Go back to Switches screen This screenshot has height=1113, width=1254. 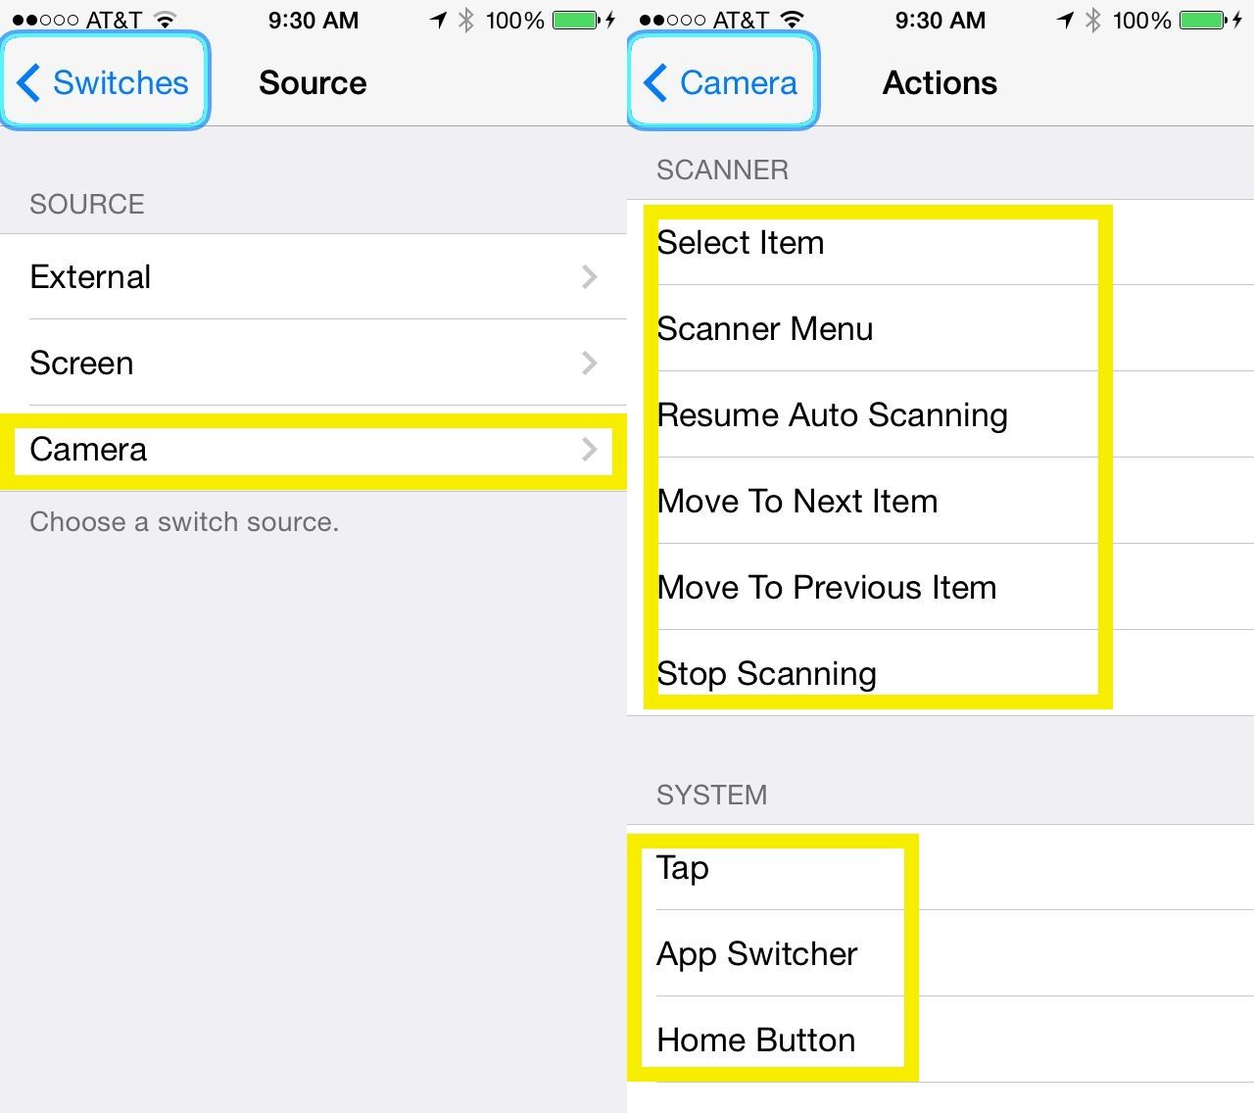click(x=104, y=82)
